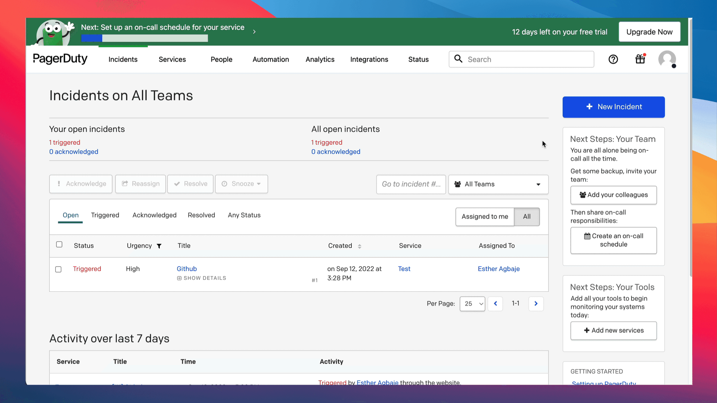The width and height of the screenshot is (717, 403).
Task: Click the search magnifier icon
Action: (x=458, y=59)
